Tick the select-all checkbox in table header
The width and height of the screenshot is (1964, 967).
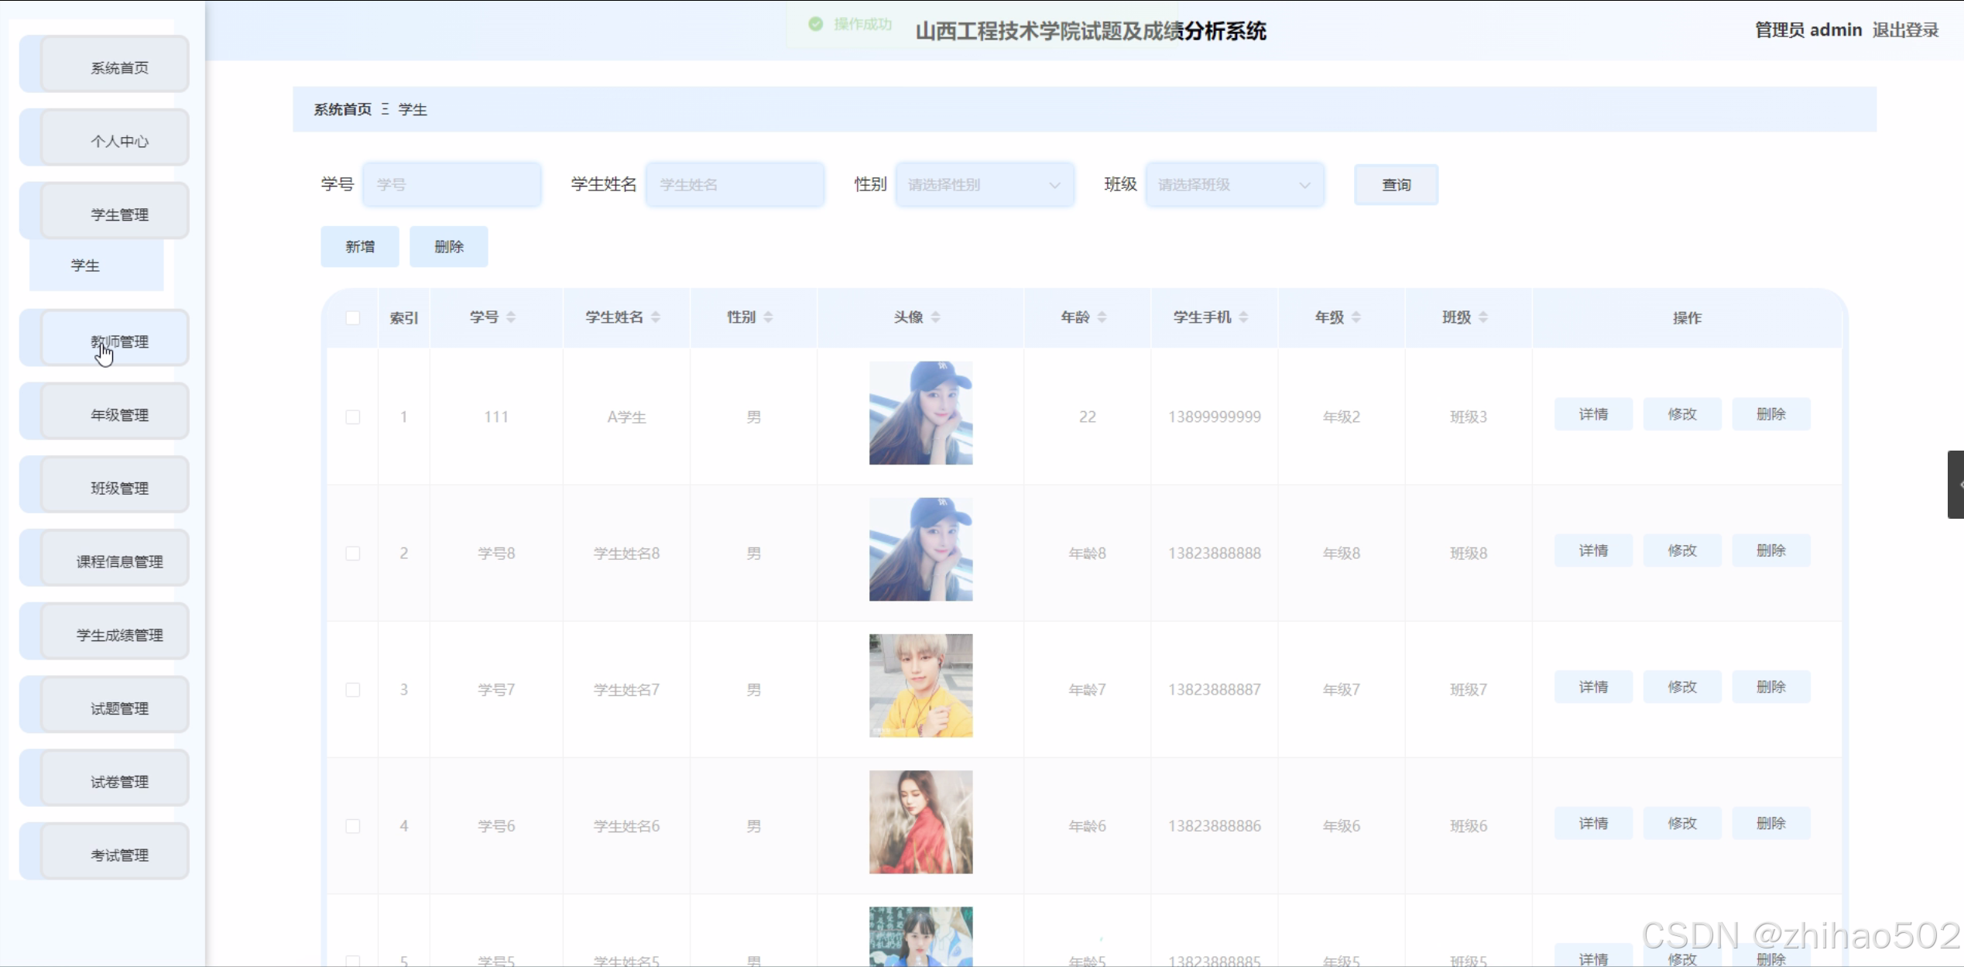[x=353, y=318]
